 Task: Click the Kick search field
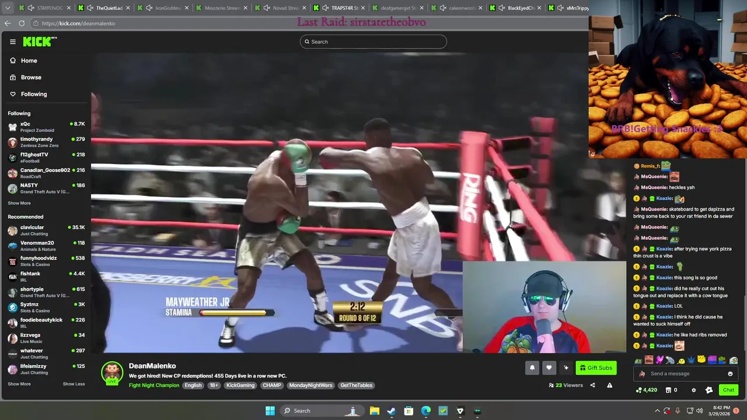tap(373, 41)
